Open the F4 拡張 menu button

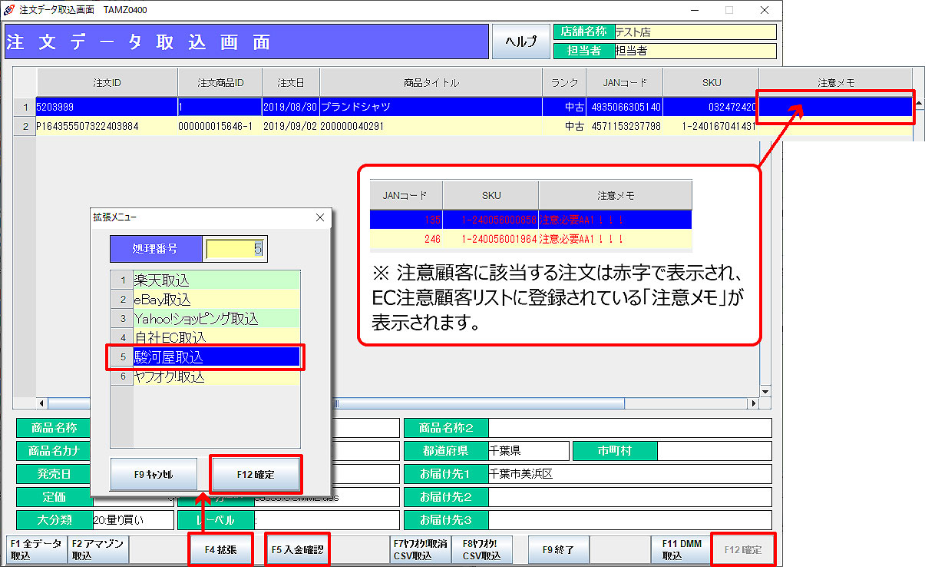pyautogui.click(x=220, y=549)
